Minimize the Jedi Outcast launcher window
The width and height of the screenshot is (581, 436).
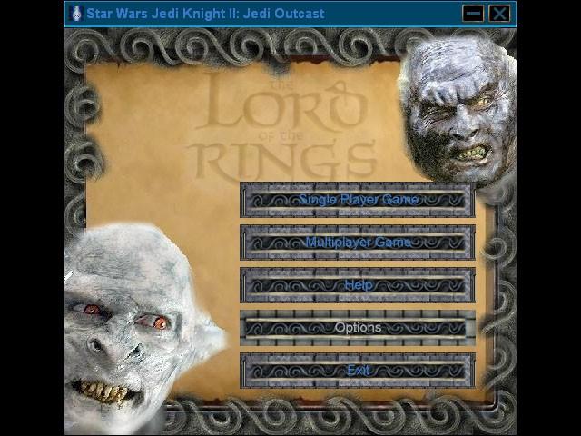472,14
